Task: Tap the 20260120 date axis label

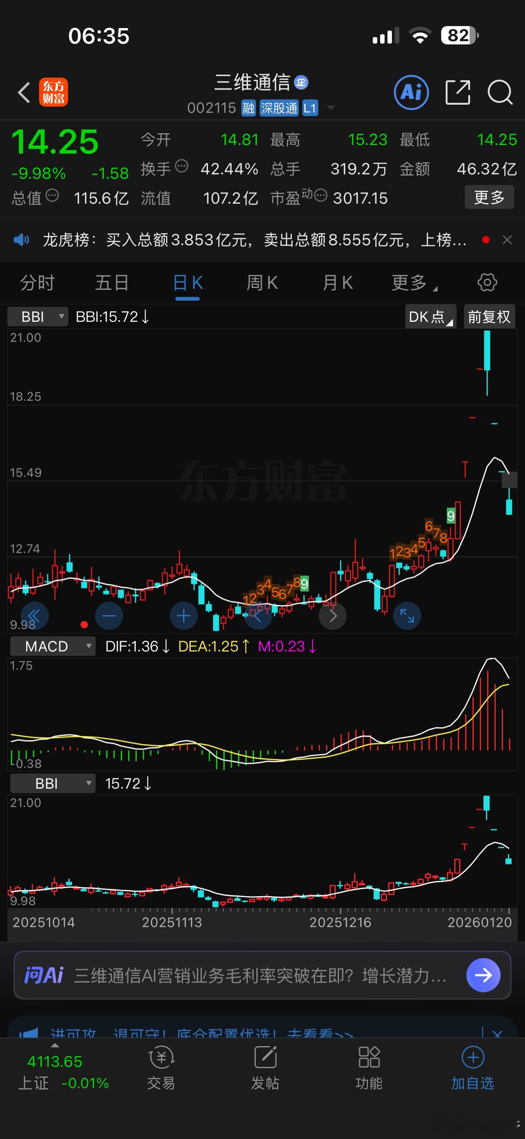Action: pos(479,922)
